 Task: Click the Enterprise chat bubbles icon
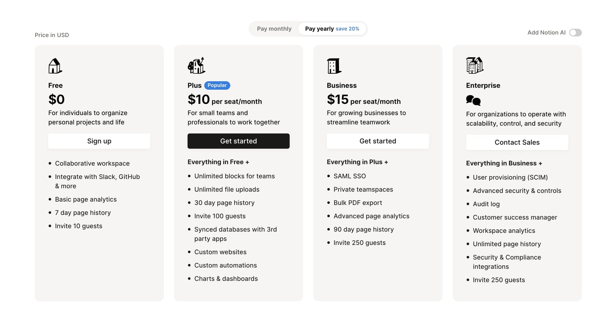pyautogui.click(x=473, y=100)
